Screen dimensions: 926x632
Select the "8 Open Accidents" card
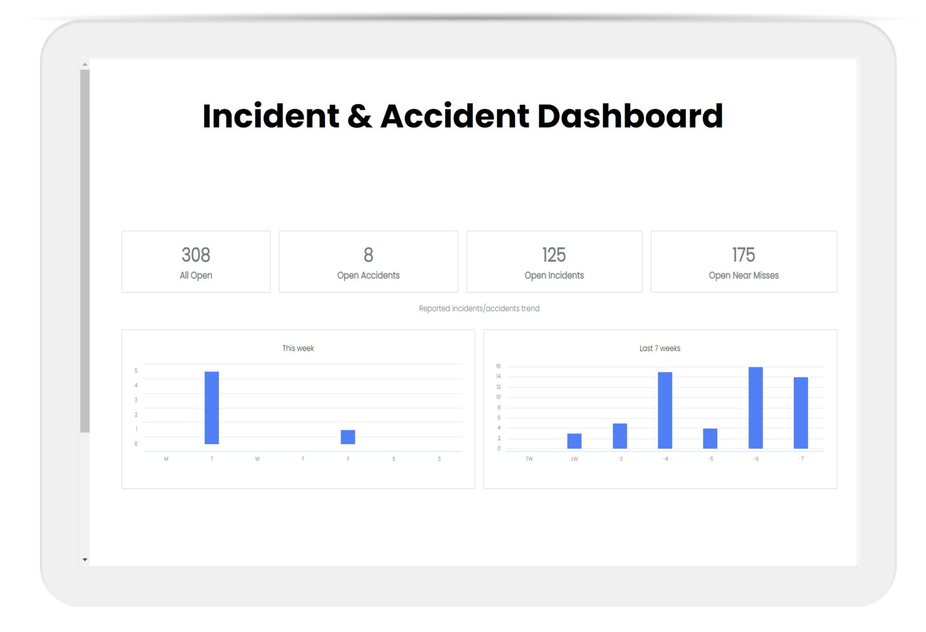click(x=369, y=261)
